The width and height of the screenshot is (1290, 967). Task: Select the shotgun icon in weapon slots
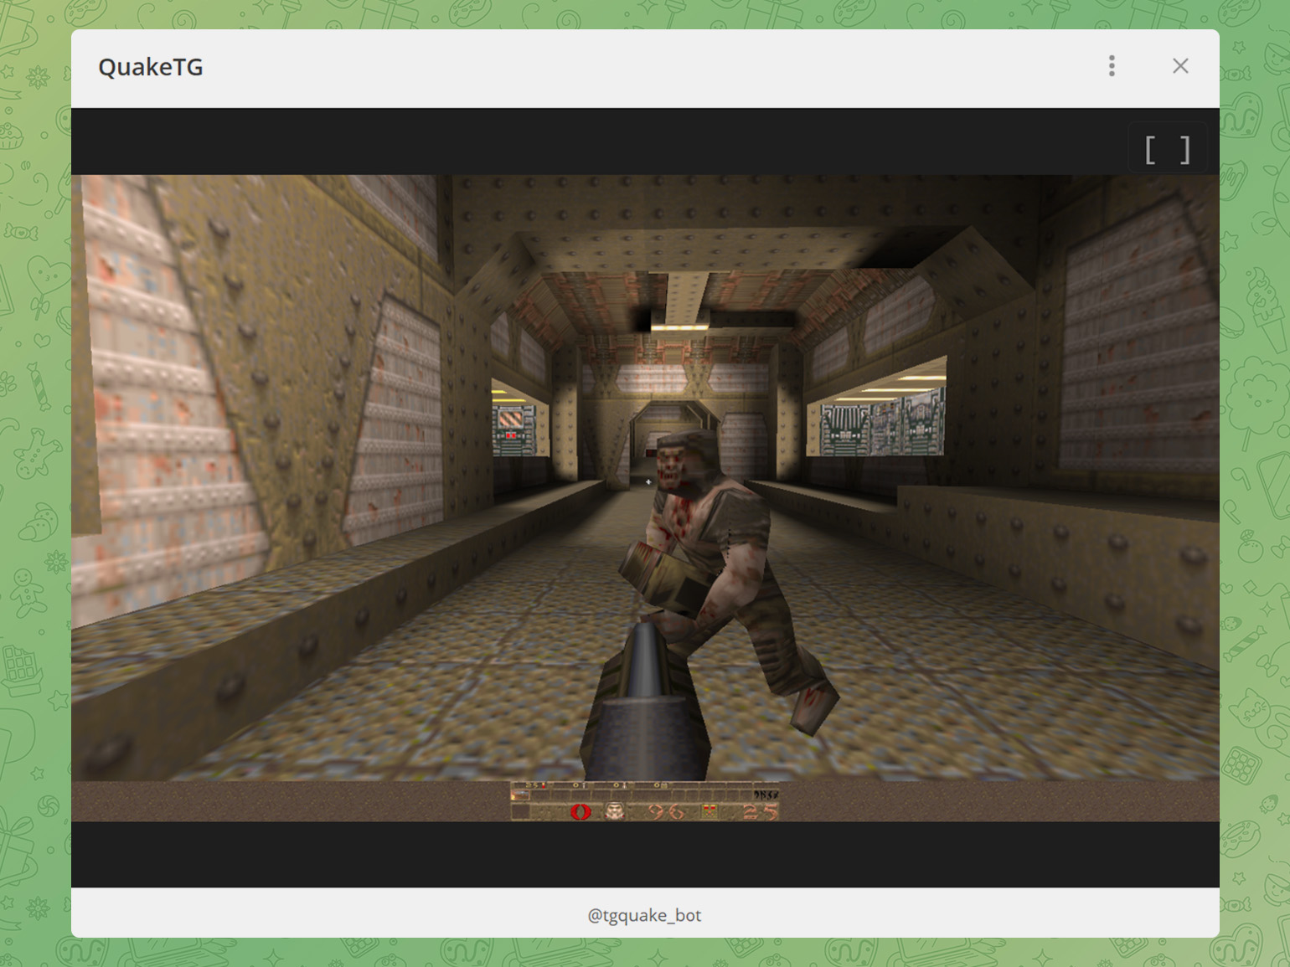point(519,795)
